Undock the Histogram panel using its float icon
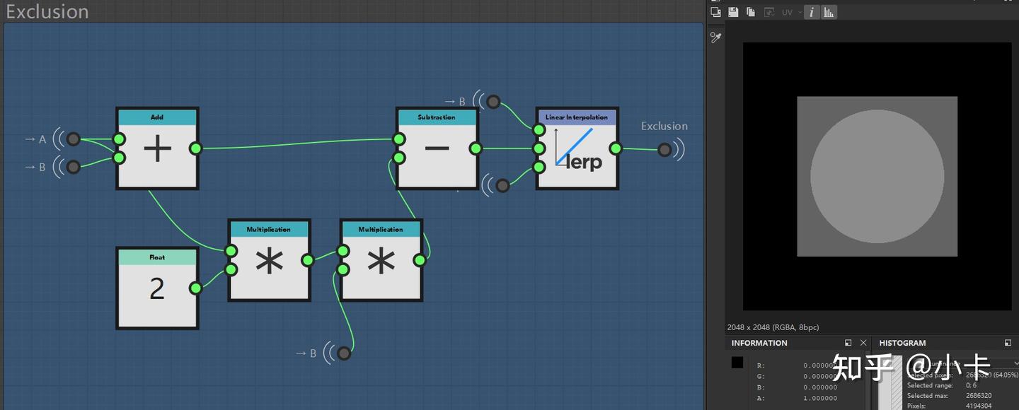The height and width of the screenshot is (410, 1019). pos(1008,343)
